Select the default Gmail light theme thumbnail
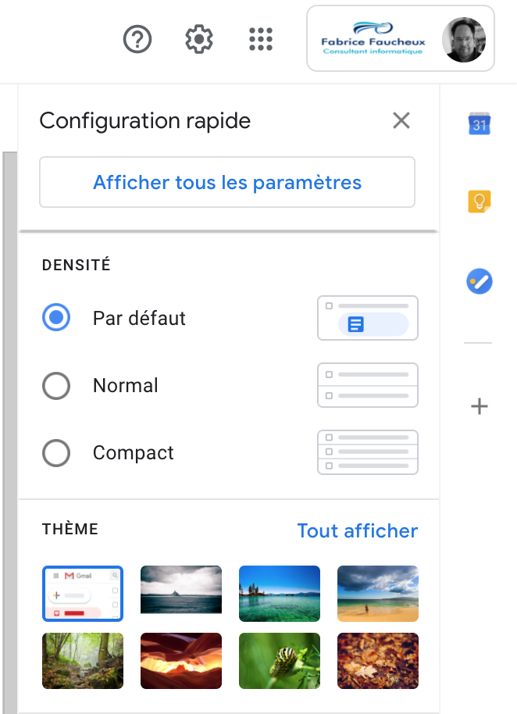This screenshot has width=517, height=714. tap(83, 594)
